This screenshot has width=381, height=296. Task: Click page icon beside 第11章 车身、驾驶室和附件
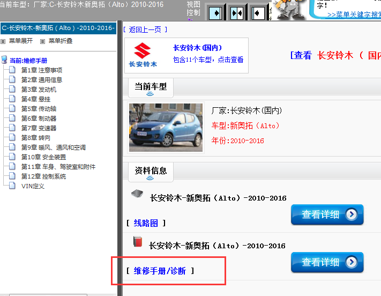[x=12, y=166]
